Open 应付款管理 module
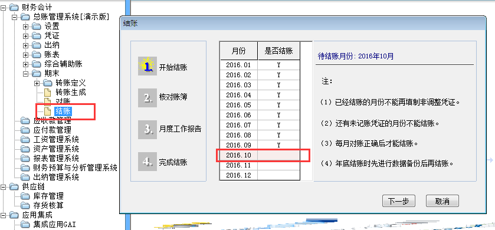 [x=52, y=130]
